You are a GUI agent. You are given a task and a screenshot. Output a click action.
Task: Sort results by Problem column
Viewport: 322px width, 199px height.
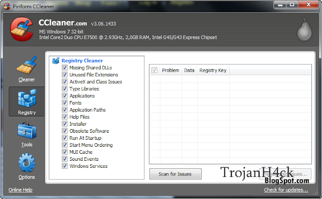point(171,70)
